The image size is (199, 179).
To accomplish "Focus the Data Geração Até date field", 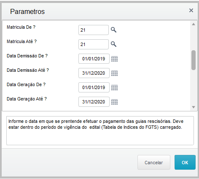I will (94, 102).
